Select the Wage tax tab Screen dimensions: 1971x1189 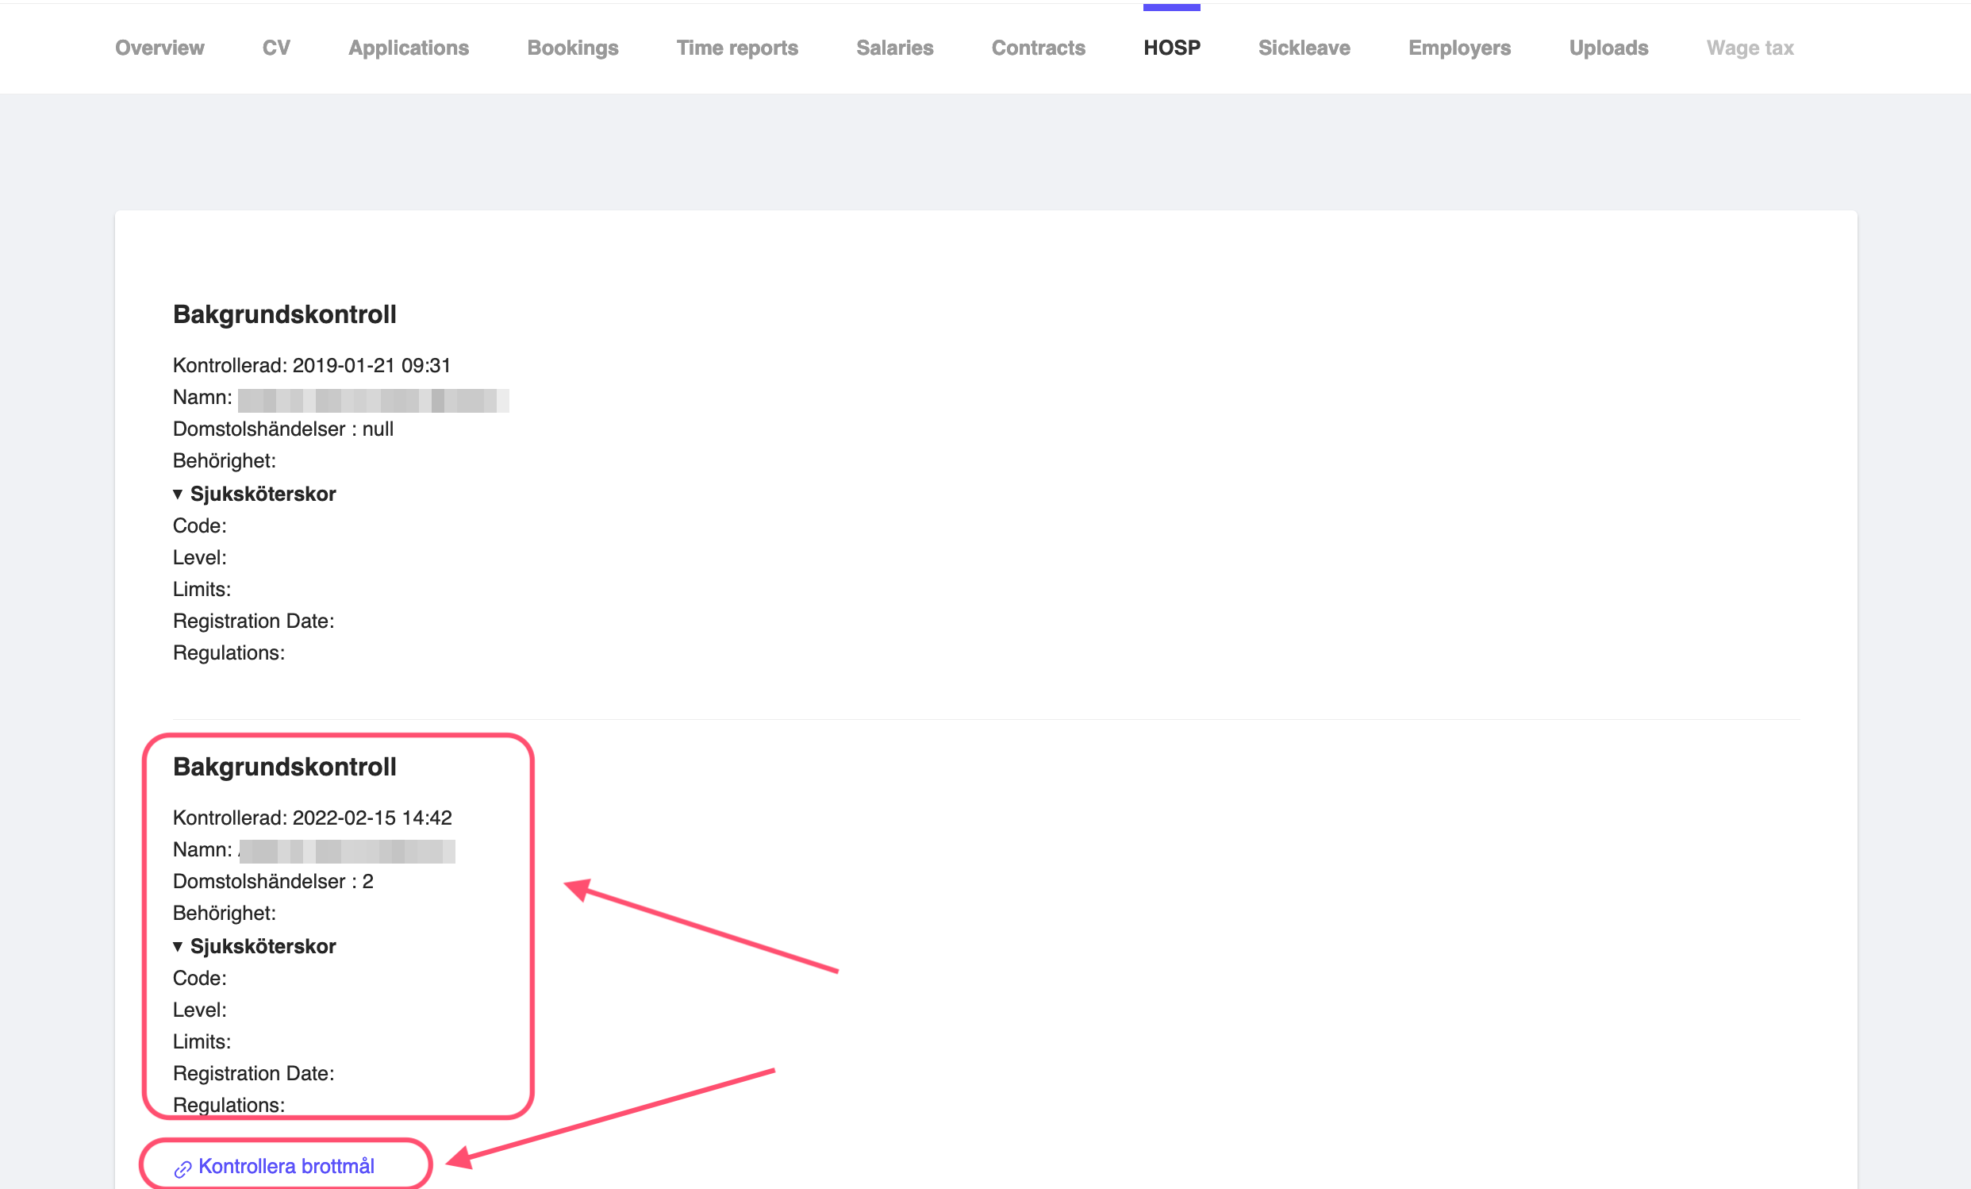pyautogui.click(x=1750, y=48)
